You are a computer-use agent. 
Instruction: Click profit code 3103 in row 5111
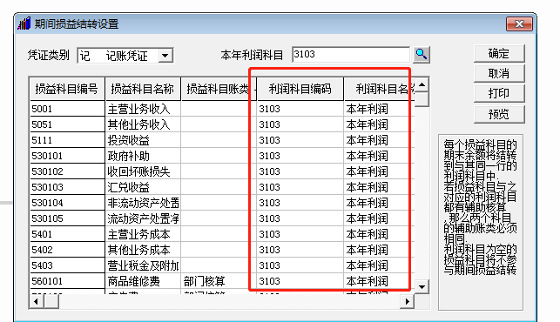click(x=300, y=140)
